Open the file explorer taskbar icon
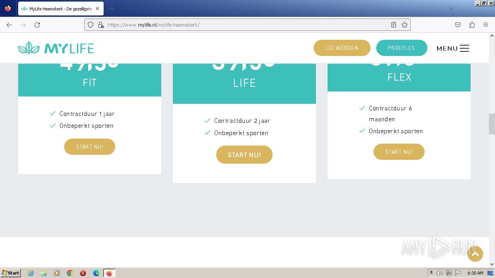Viewport: 495px width, 278px height. point(44,273)
